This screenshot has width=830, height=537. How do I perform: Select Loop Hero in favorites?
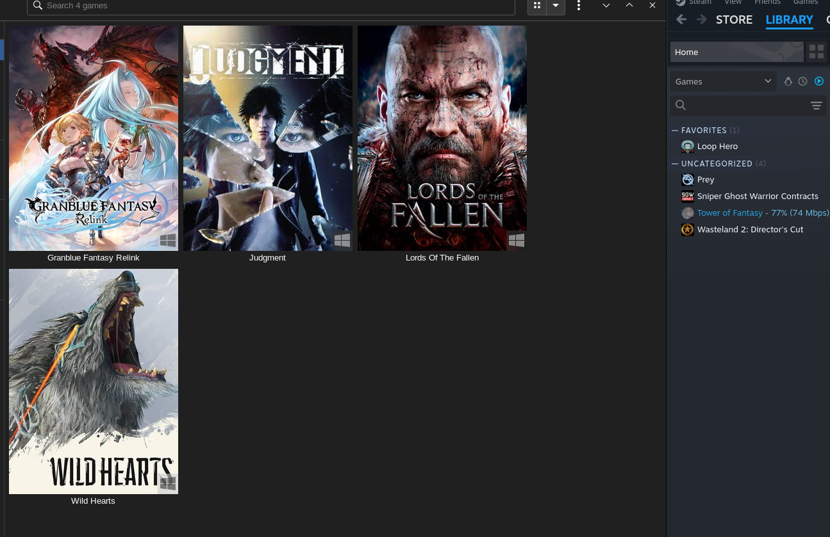[x=717, y=147]
